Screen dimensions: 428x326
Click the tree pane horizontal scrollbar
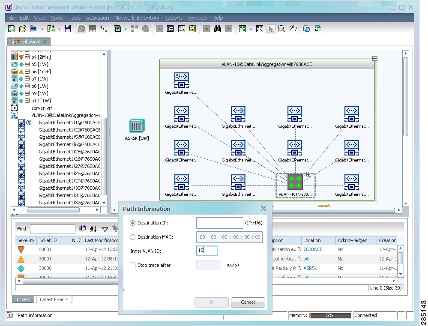click(x=53, y=210)
